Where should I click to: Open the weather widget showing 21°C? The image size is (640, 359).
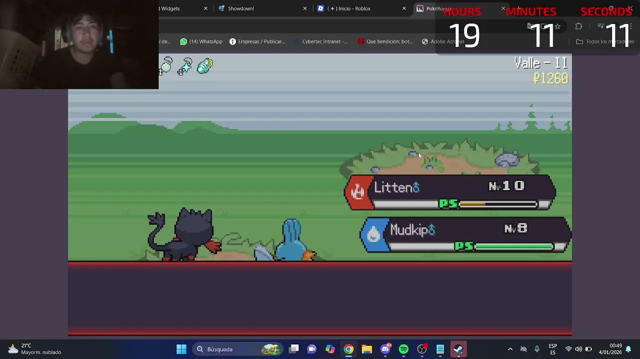tap(34, 349)
